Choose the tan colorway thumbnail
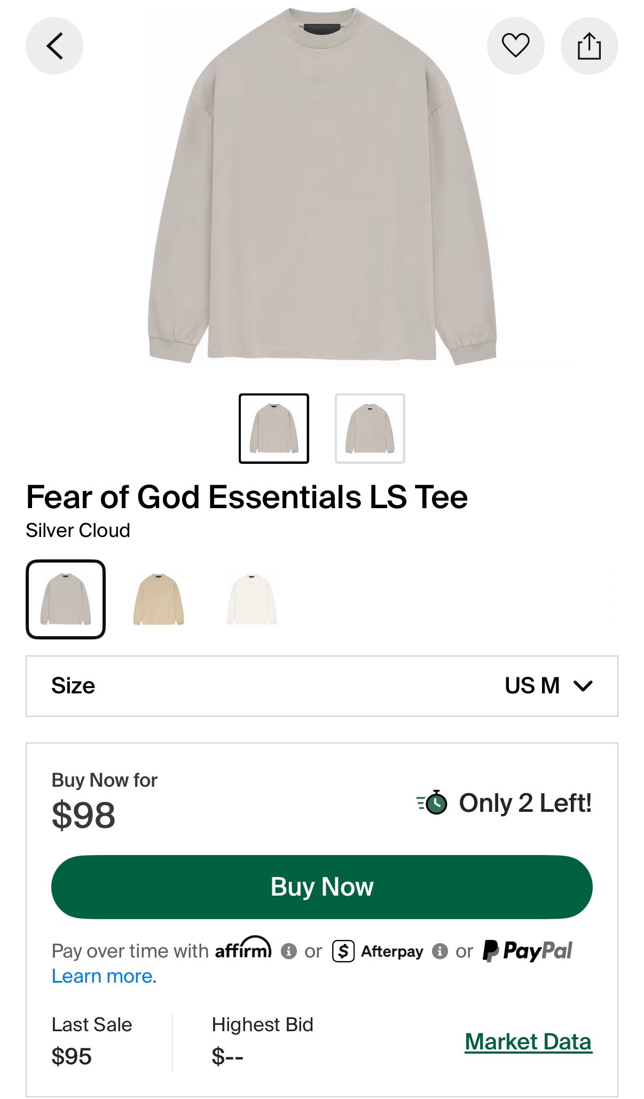Image resolution: width=644 pixels, height=1099 pixels. coord(159,599)
